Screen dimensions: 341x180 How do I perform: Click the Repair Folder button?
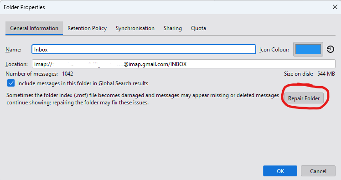point(304,98)
